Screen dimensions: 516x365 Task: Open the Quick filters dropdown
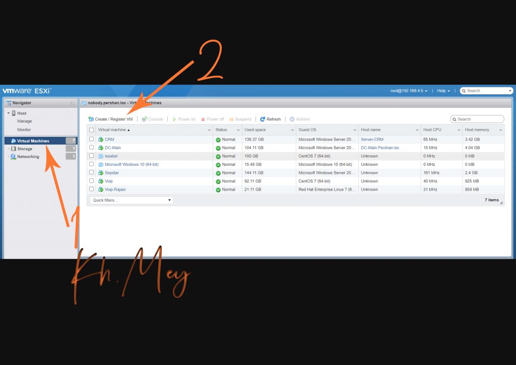tap(132, 200)
